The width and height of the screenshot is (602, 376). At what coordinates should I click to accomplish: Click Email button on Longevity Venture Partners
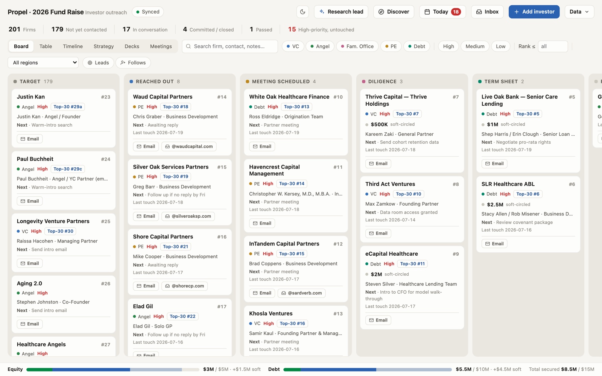30,263
